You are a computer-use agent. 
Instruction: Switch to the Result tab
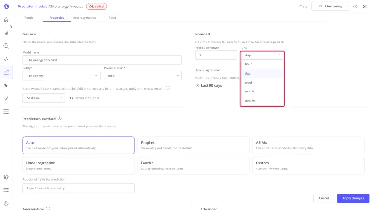pyautogui.click(x=29, y=18)
